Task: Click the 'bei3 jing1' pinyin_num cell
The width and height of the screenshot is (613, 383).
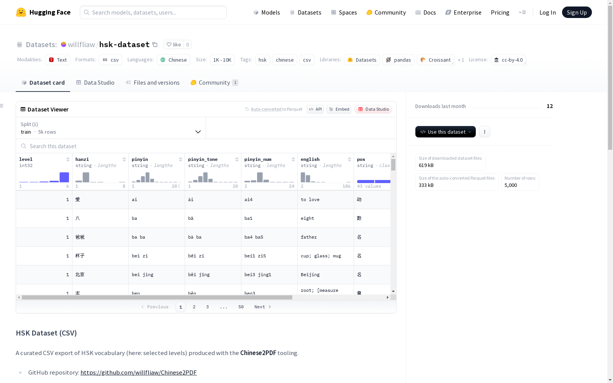Action: click(269, 275)
